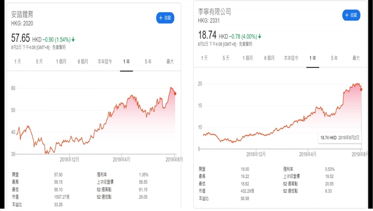Select 最大 tab on 安踏體育 chart
Image resolution: width=373 pixels, height=211 pixels.
point(170,62)
